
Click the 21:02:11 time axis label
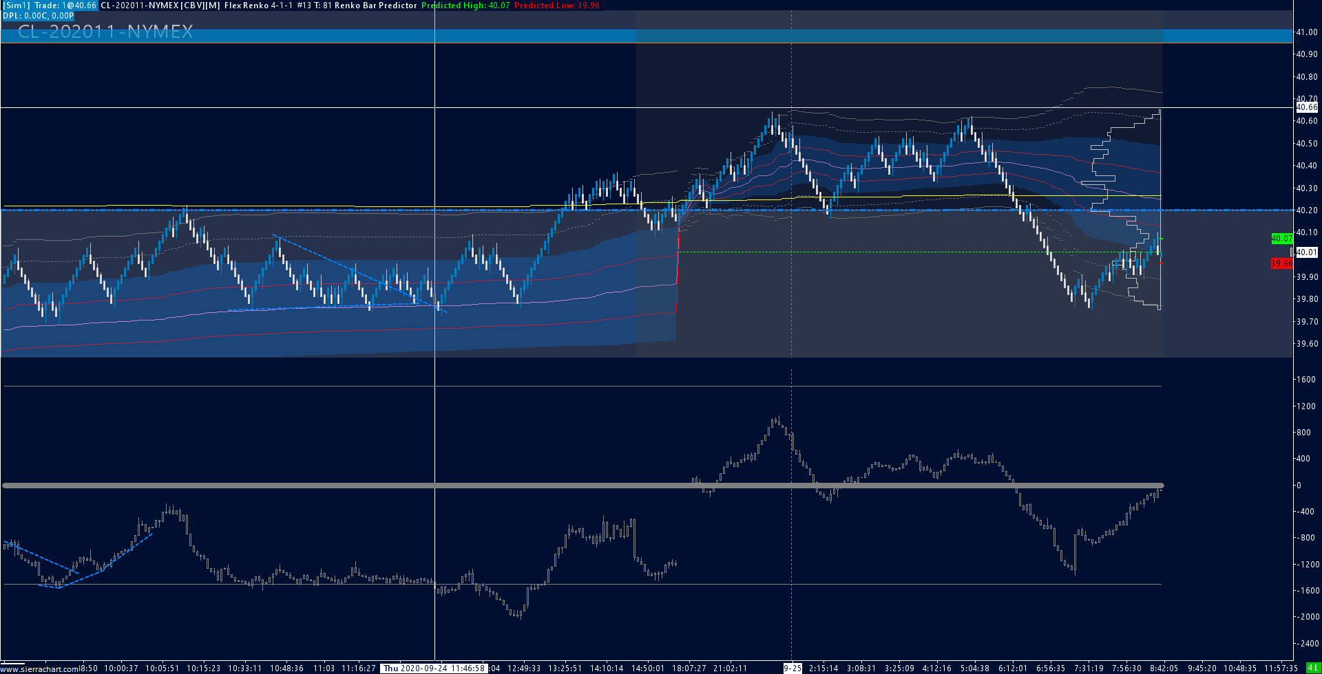[731, 668]
